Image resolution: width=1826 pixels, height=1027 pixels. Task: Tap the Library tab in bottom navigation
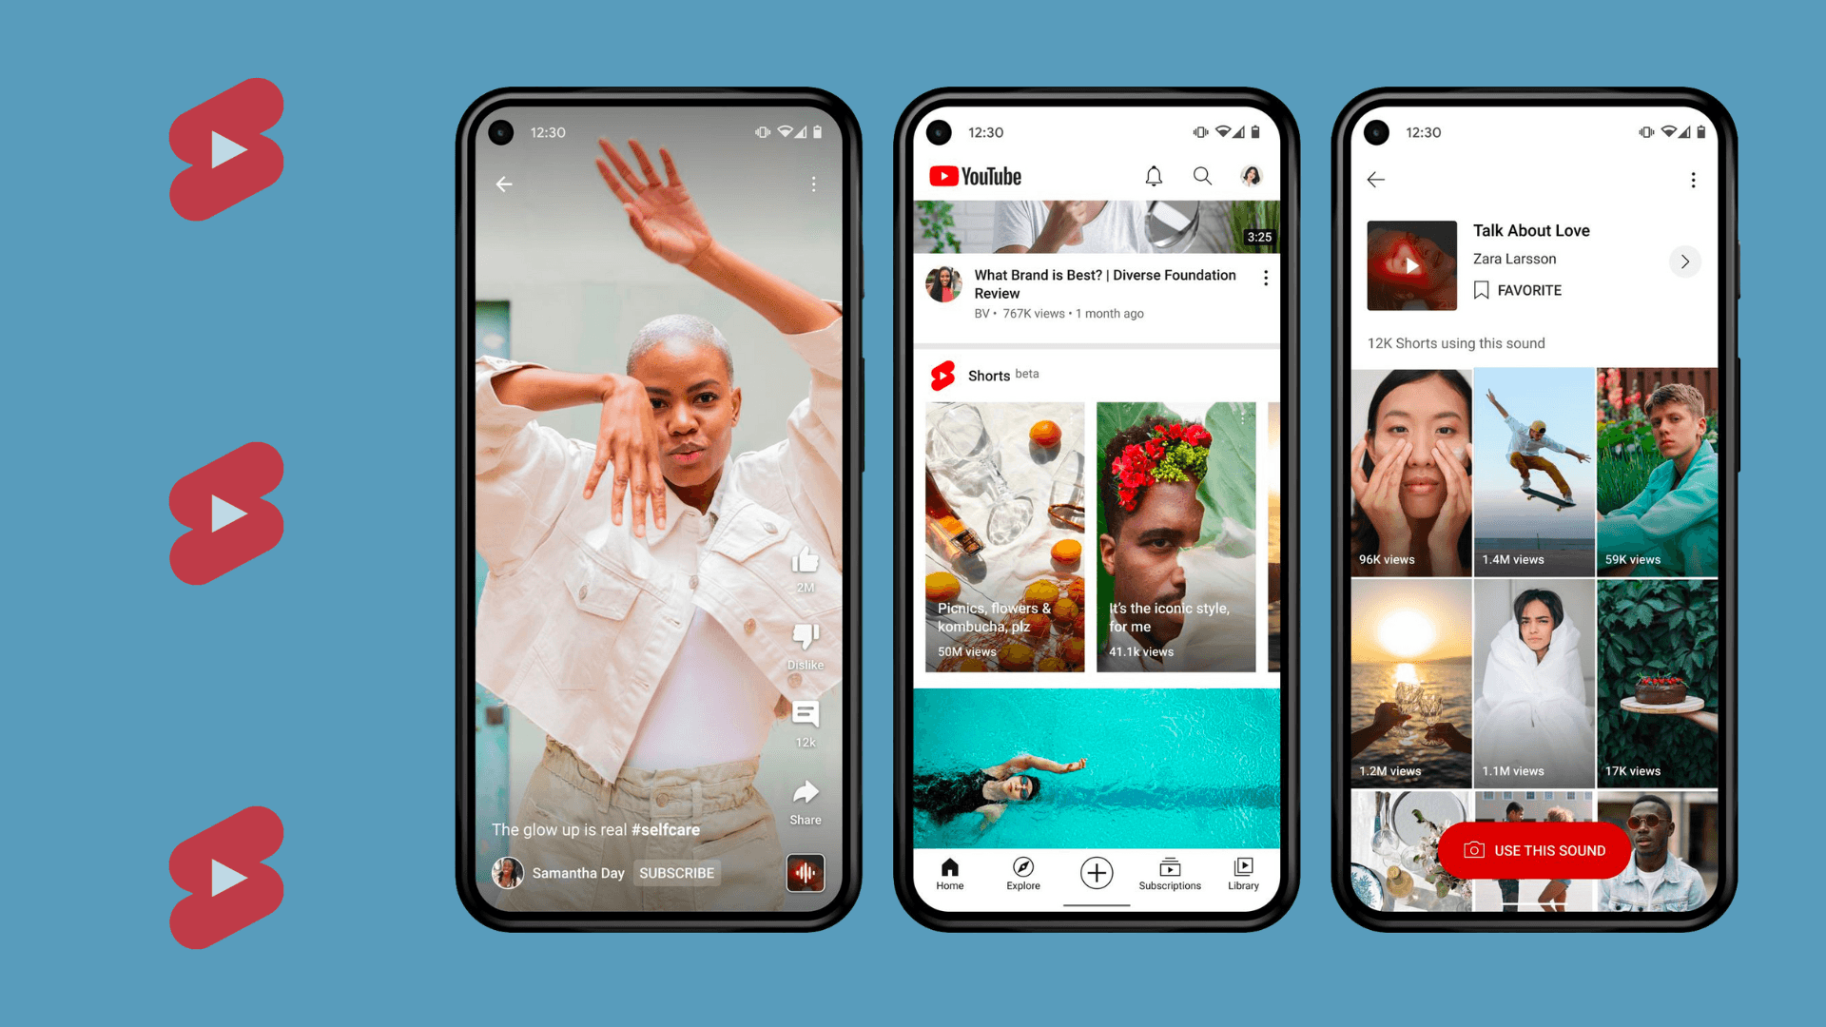pos(1241,873)
